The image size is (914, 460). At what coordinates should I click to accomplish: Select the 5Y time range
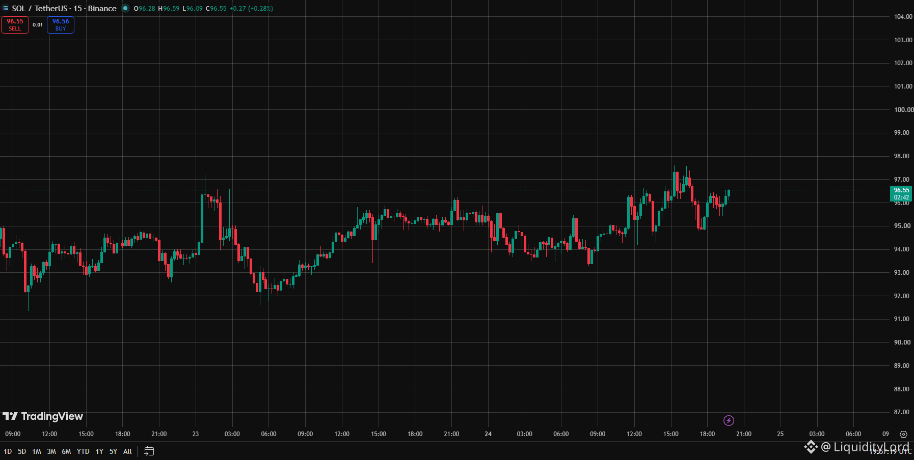(113, 451)
